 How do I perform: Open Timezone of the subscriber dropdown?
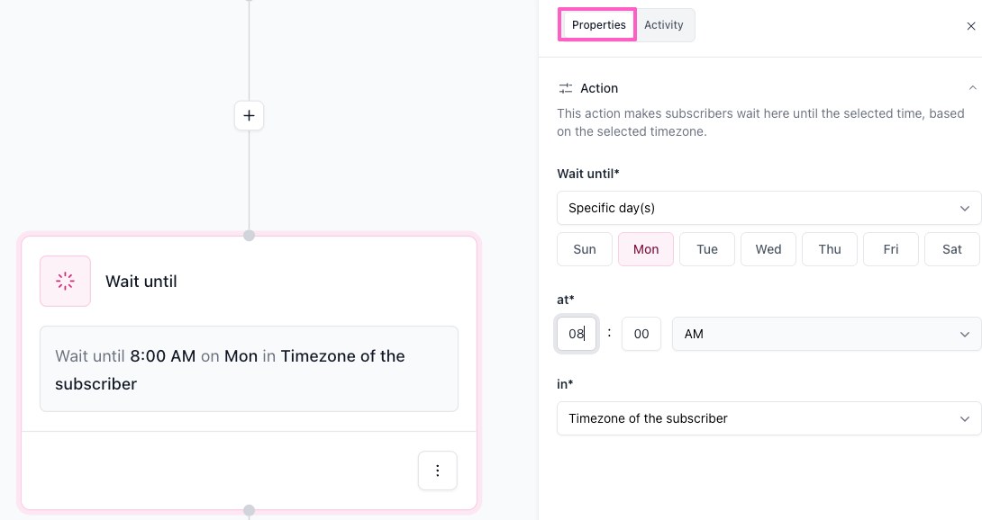click(768, 418)
